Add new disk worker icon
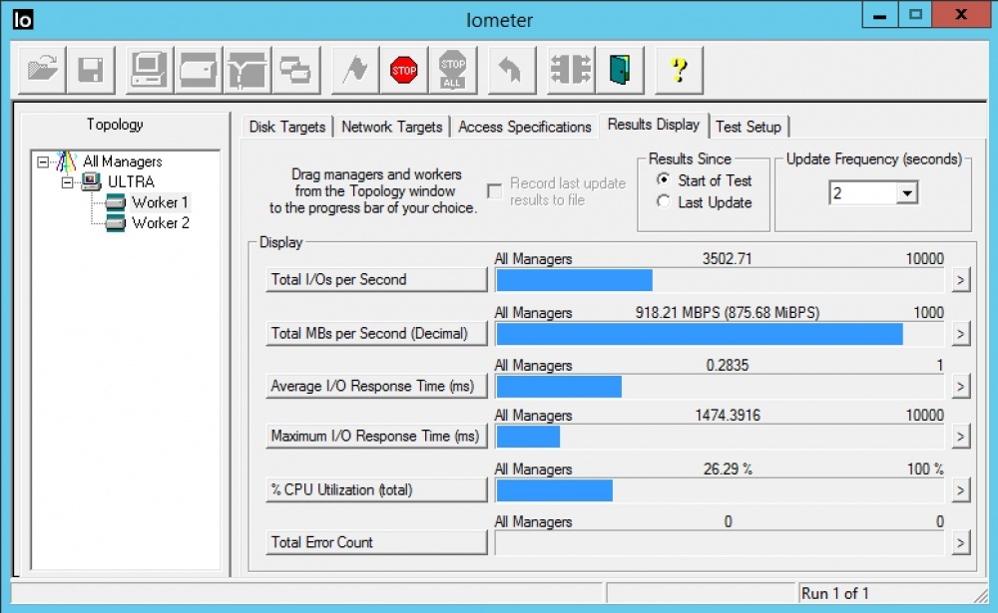Screen dimensions: 998x613 [x=198, y=70]
